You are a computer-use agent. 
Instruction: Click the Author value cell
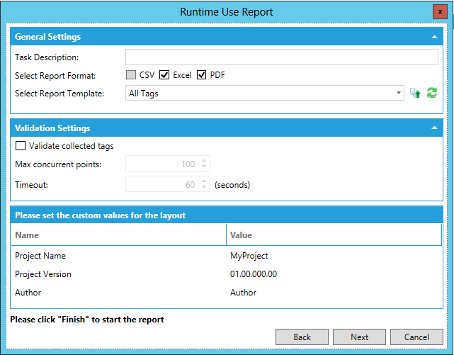coord(243,293)
